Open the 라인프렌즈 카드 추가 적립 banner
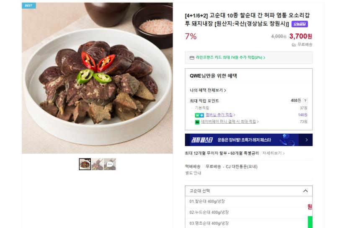 pos(249,58)
